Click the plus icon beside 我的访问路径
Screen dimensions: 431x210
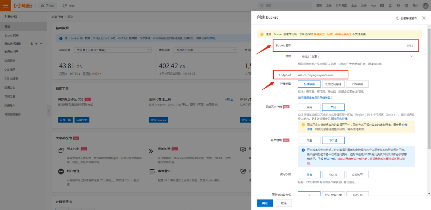36,43
